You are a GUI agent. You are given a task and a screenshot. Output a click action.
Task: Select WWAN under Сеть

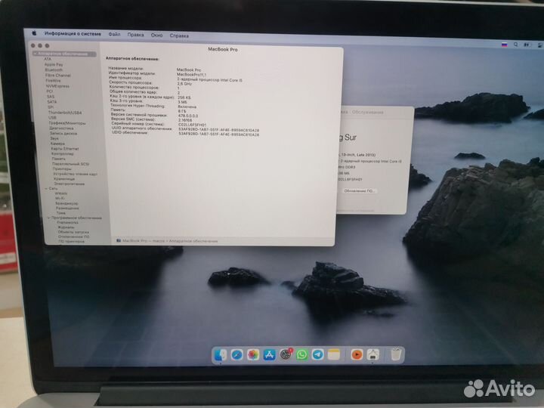[60, 193]
